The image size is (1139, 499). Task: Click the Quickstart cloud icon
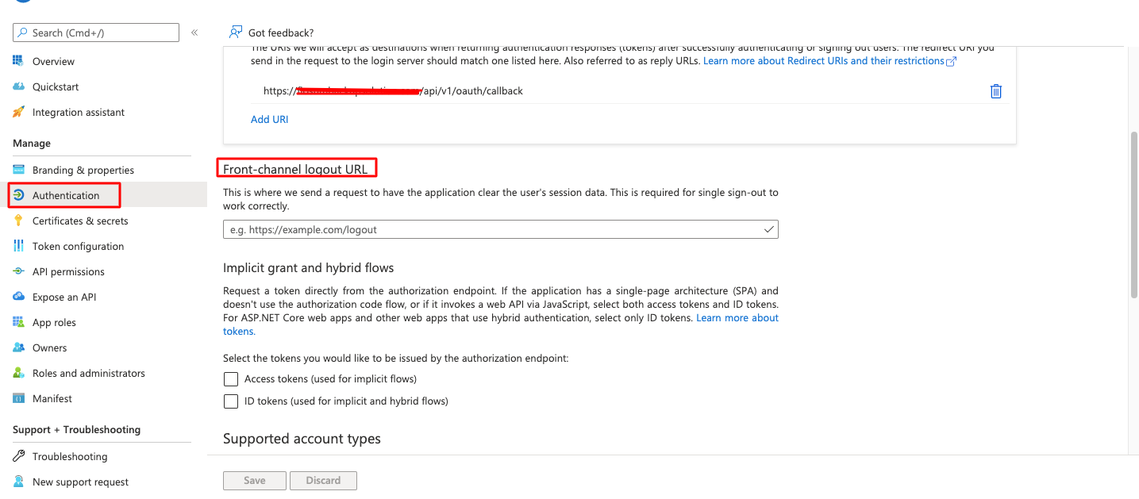[19, 87]
